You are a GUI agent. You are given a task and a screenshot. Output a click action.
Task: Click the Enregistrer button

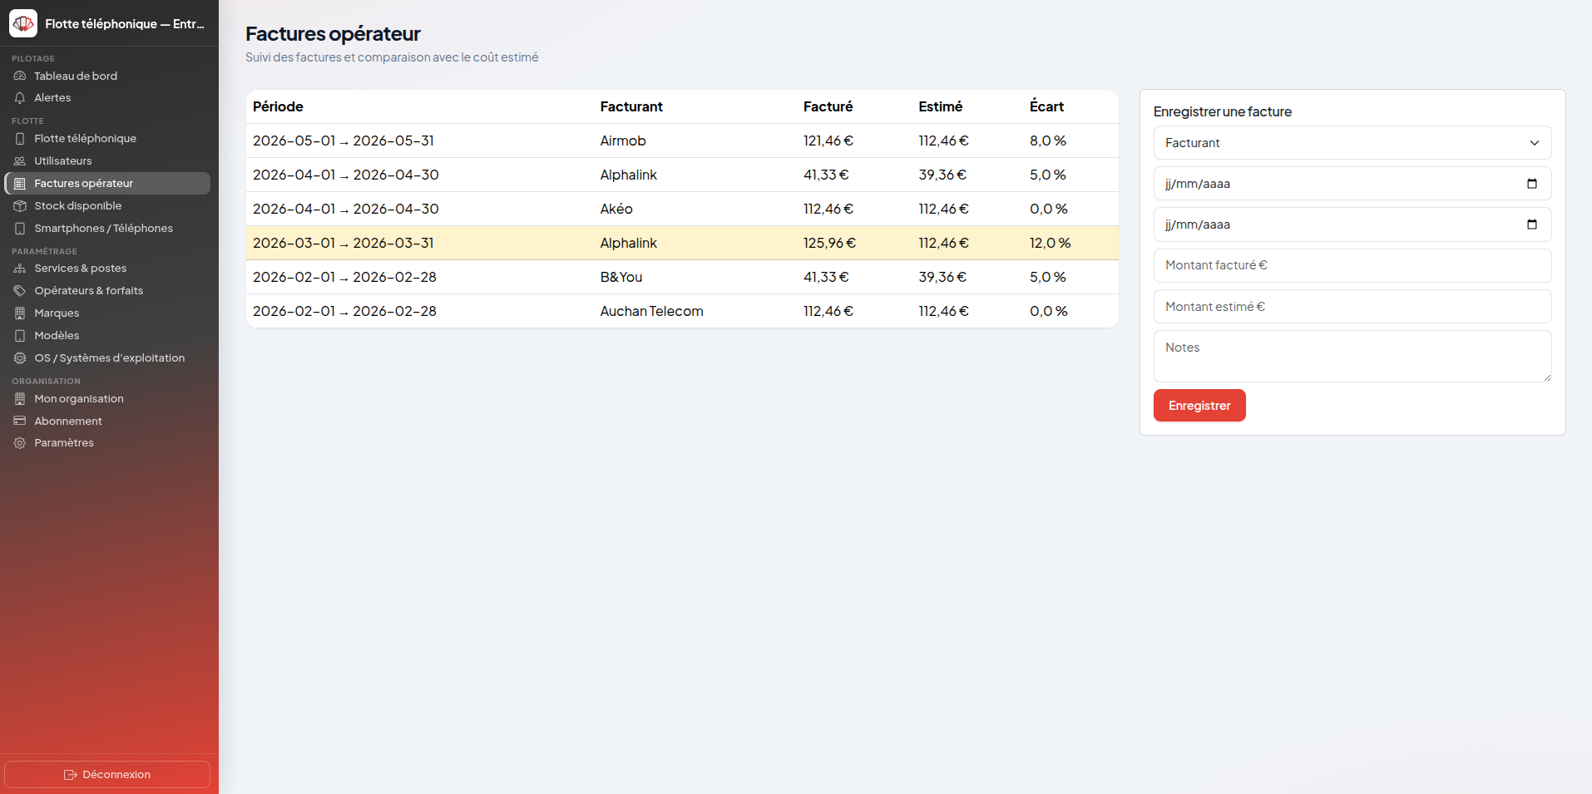pyautogui.click(x=1199, y=406)
